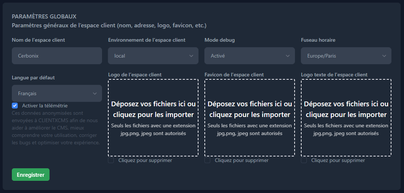Viewport: 404px width, 193px height.
Task: Click the chevron arrow in Fuseau horaire field
Action: click(x=384, y=56)
